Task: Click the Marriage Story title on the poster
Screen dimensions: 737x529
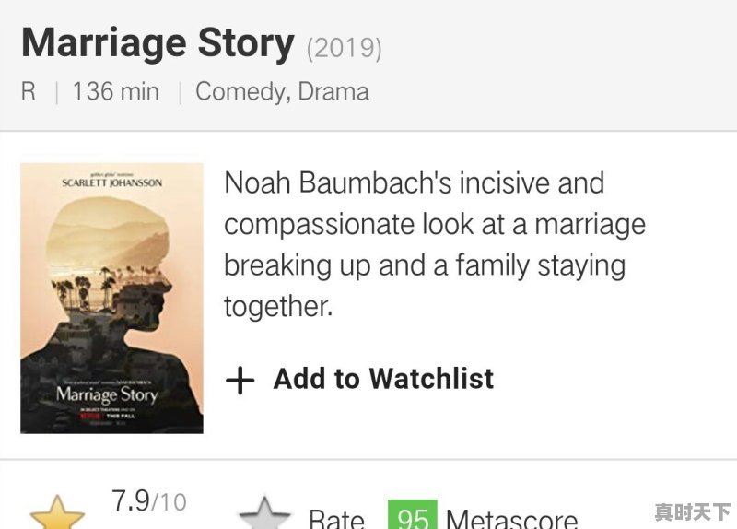Action: pyautogui.click(x=107, y=395)
